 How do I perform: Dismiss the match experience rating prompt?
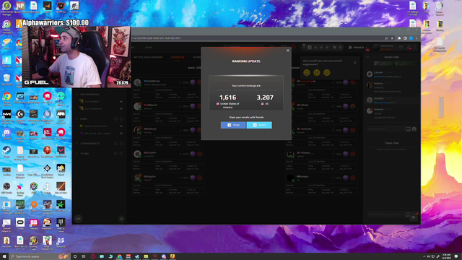[354, 63]
